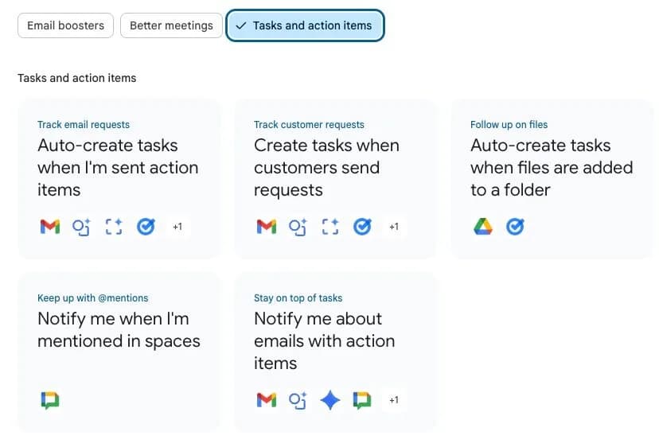This screenshot has height=447, width=659.
Task: Click Google Tasks icon in Track email requests card
Action: tap(146, 227)
